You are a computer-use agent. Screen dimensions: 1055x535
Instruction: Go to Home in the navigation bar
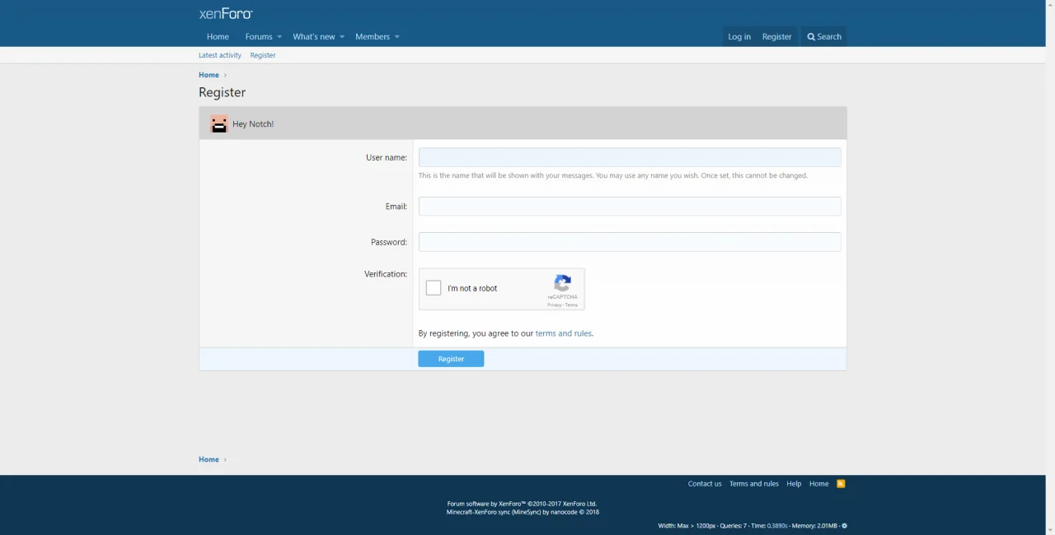point(218,37)
